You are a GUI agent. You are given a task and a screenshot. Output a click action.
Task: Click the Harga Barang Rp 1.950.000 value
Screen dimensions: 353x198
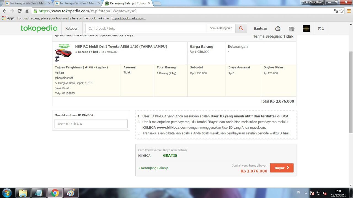point(199,52)
